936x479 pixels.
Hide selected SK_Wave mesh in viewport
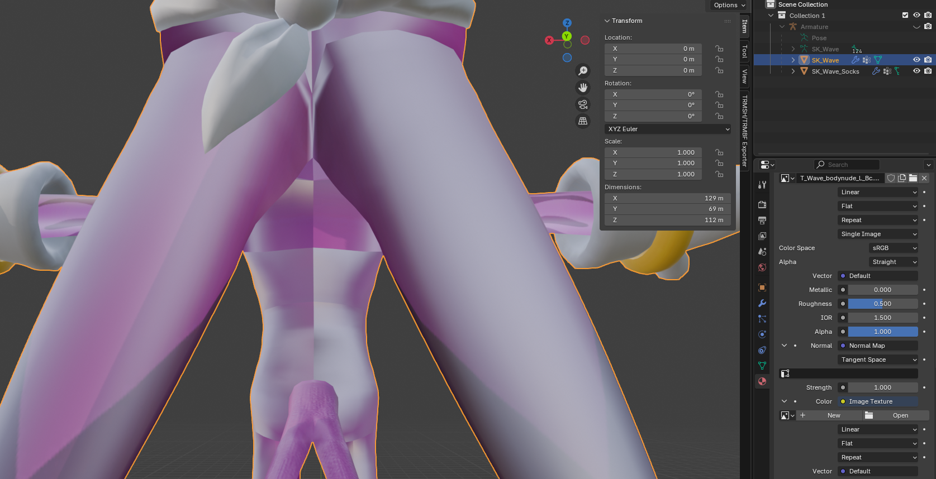916,60
